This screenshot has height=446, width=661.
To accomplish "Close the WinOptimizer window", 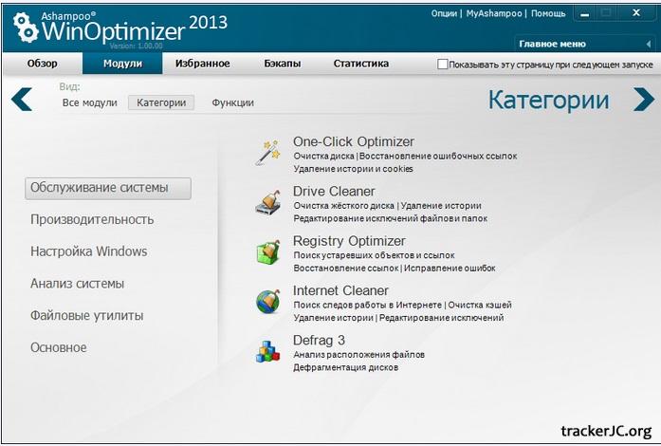I will 636,13.
